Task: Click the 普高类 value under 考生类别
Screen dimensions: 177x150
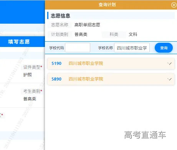Action: [30, 99]
